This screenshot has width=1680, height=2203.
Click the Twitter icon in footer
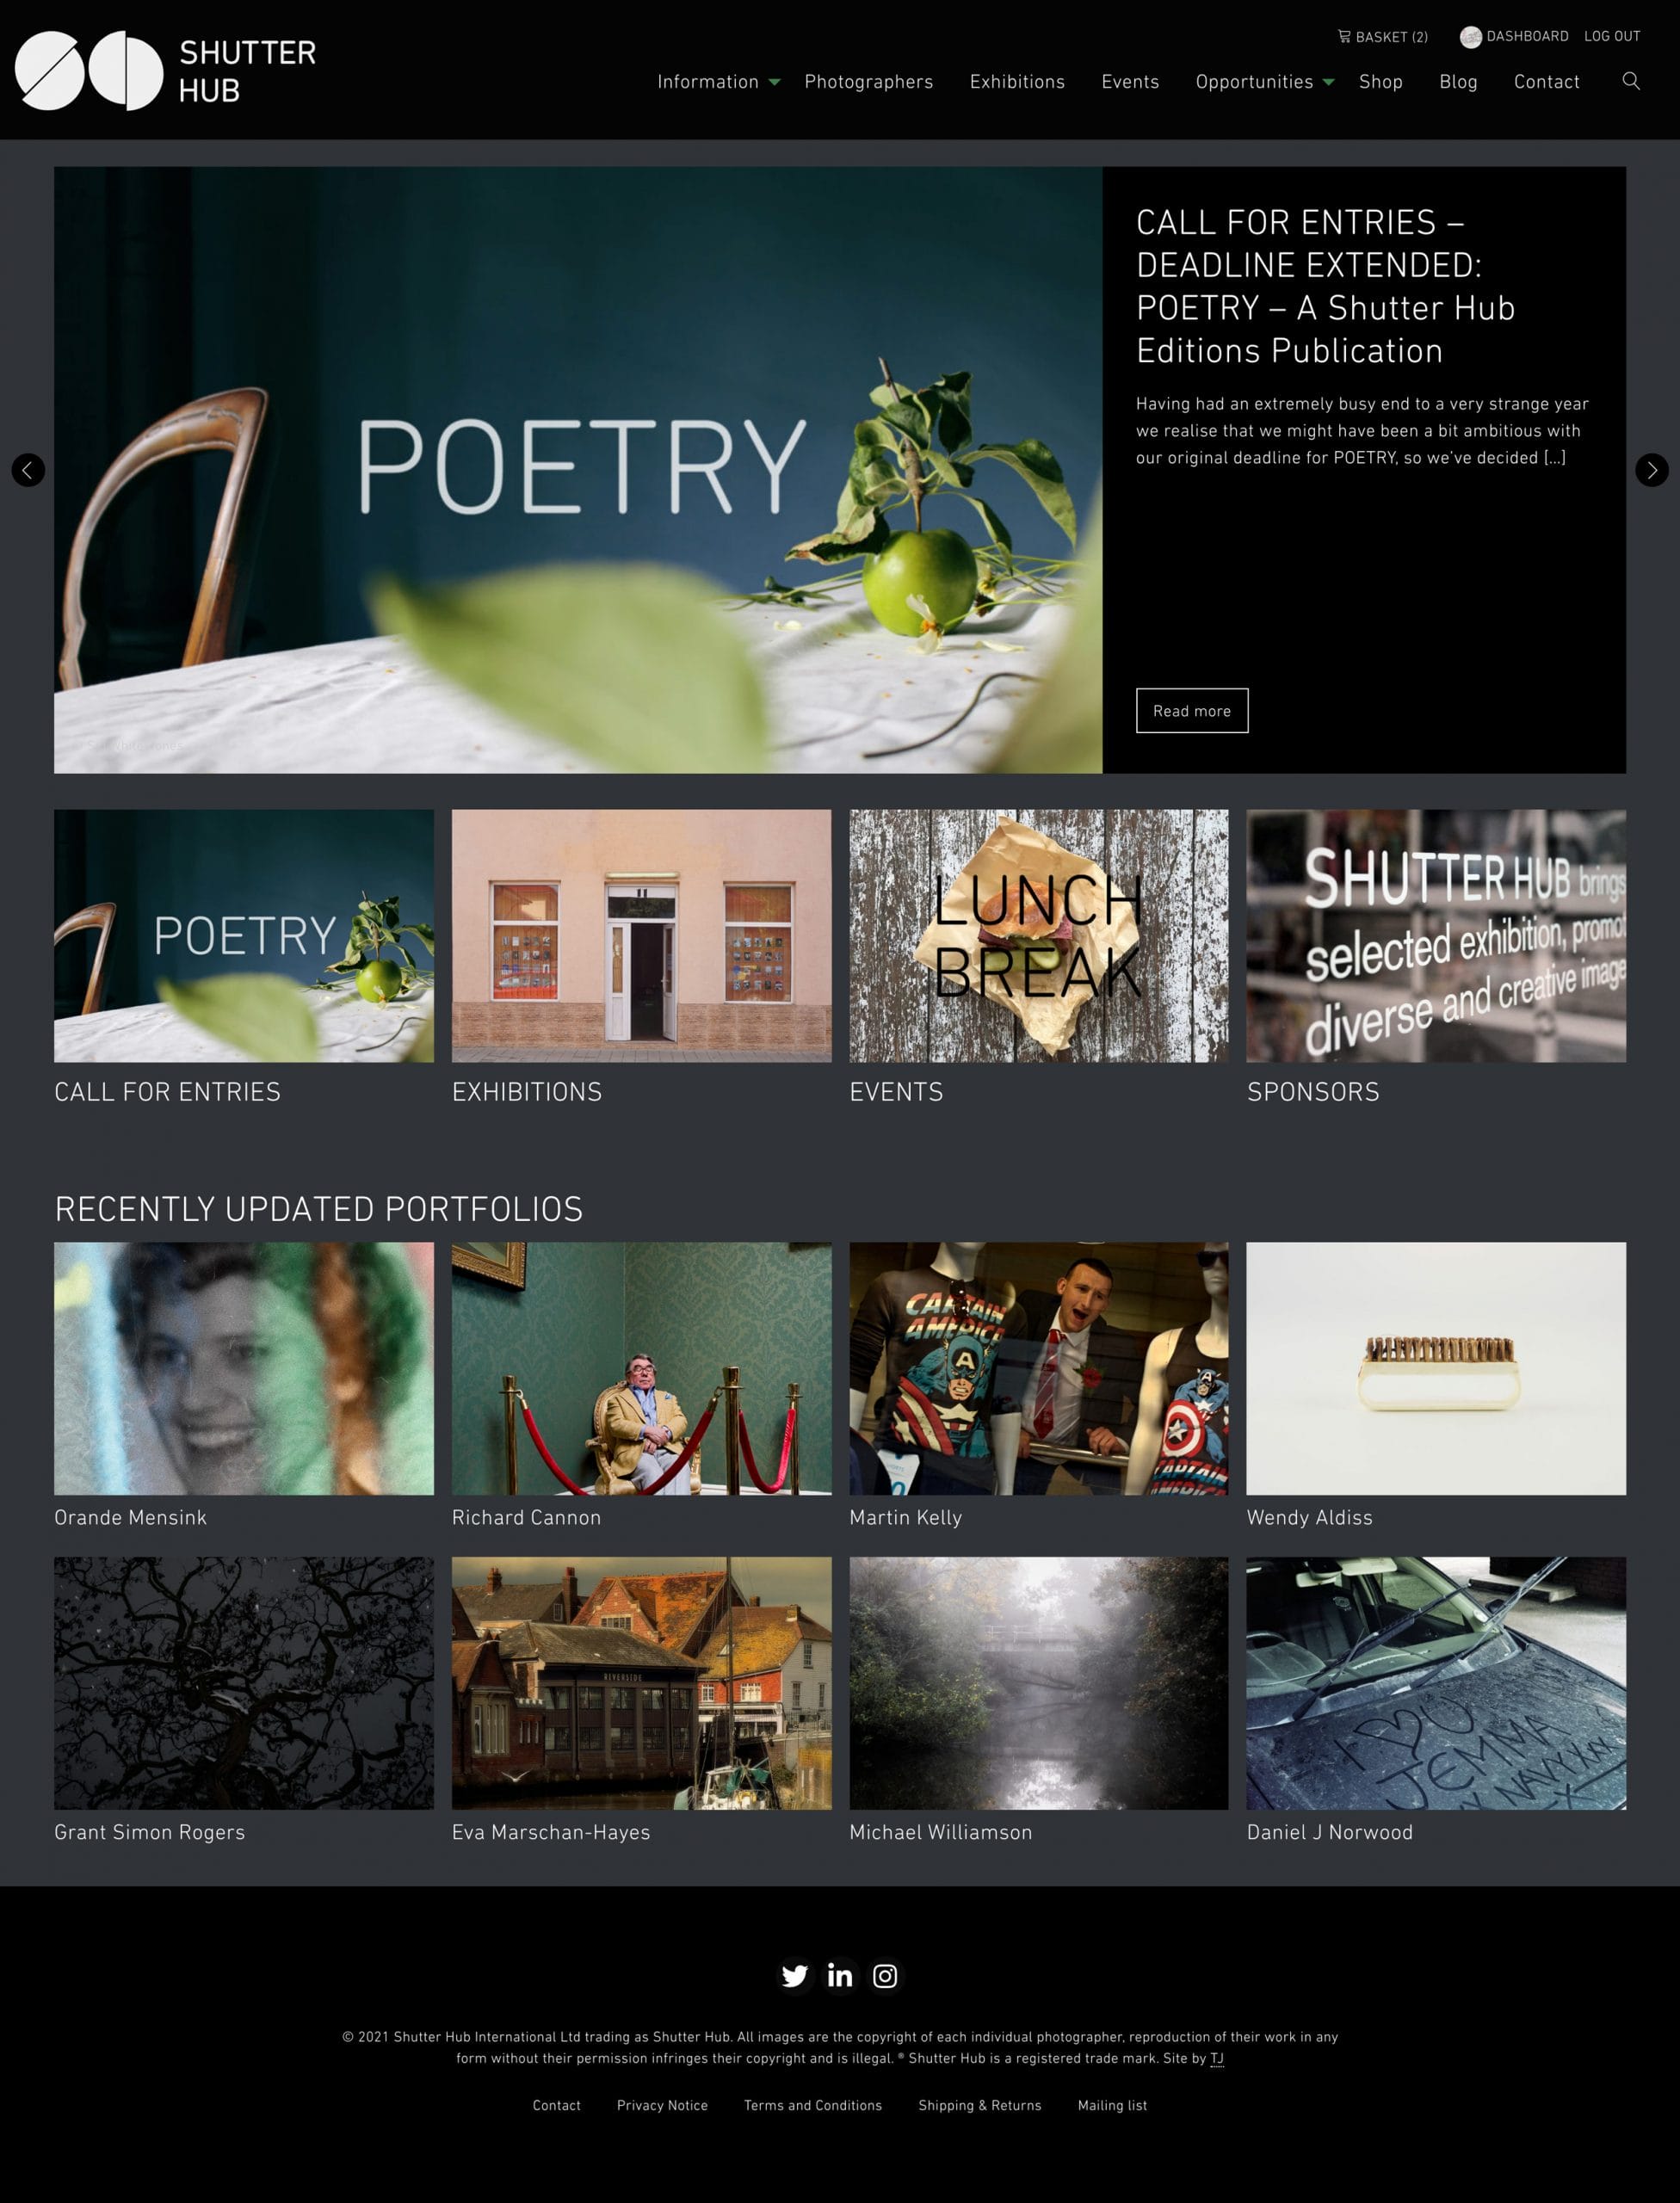click(x=795, y=1976)
